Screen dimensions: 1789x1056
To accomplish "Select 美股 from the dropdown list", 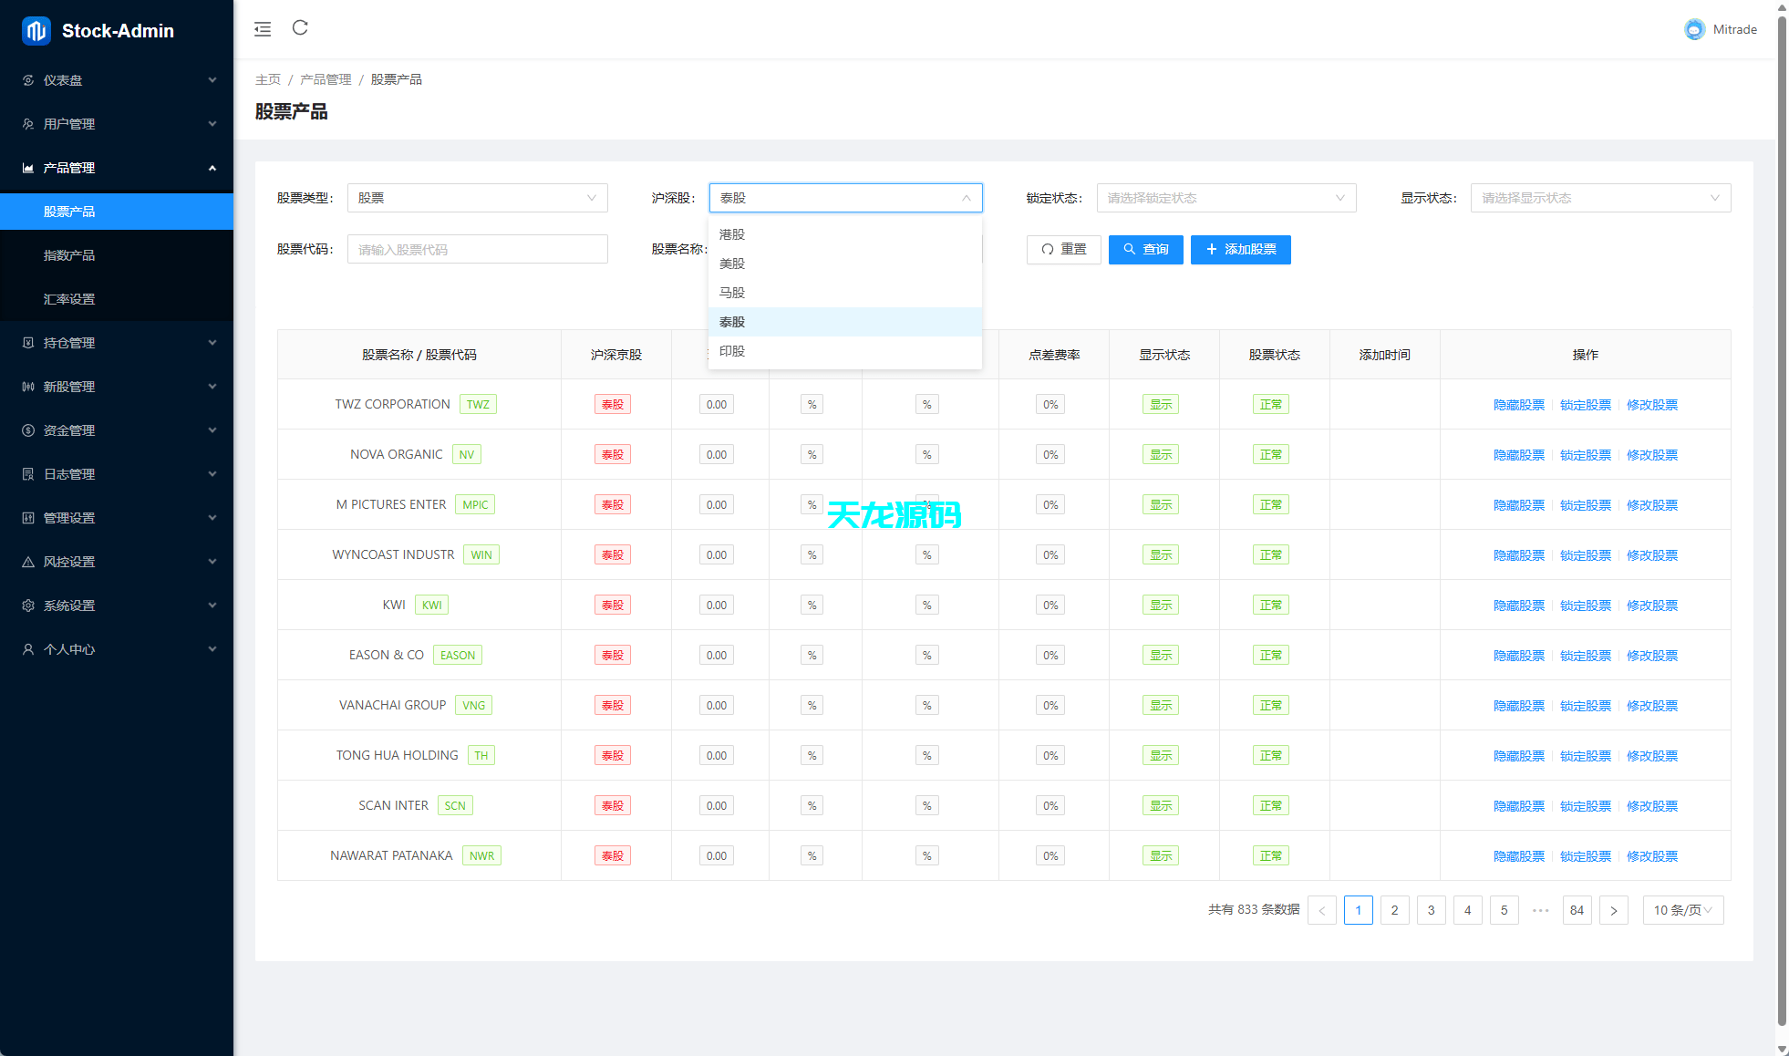I will click(732, 264).
